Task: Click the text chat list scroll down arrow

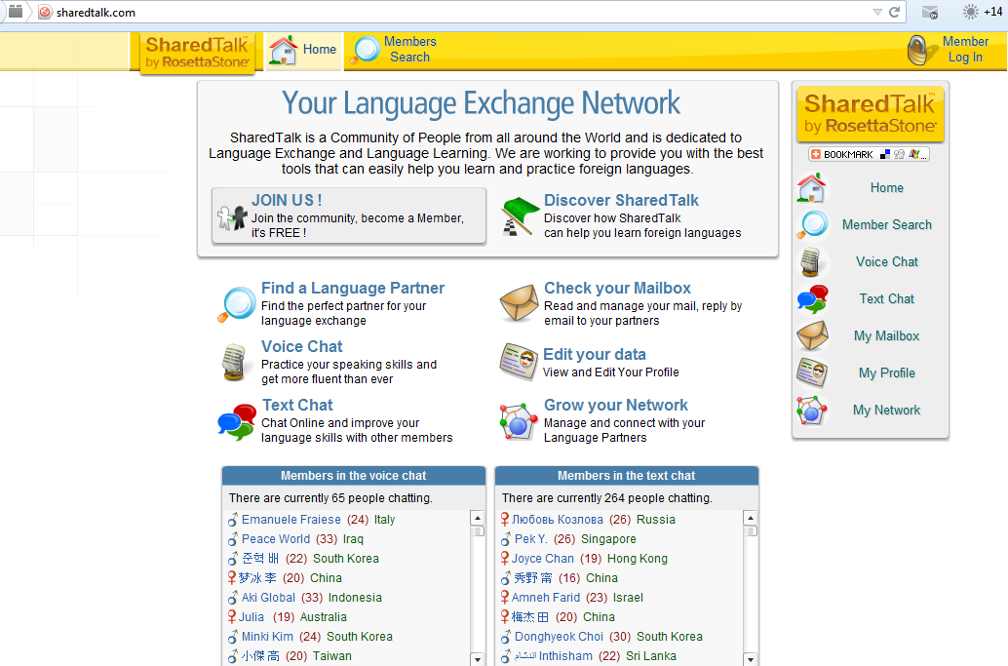Action: point(751,659)
